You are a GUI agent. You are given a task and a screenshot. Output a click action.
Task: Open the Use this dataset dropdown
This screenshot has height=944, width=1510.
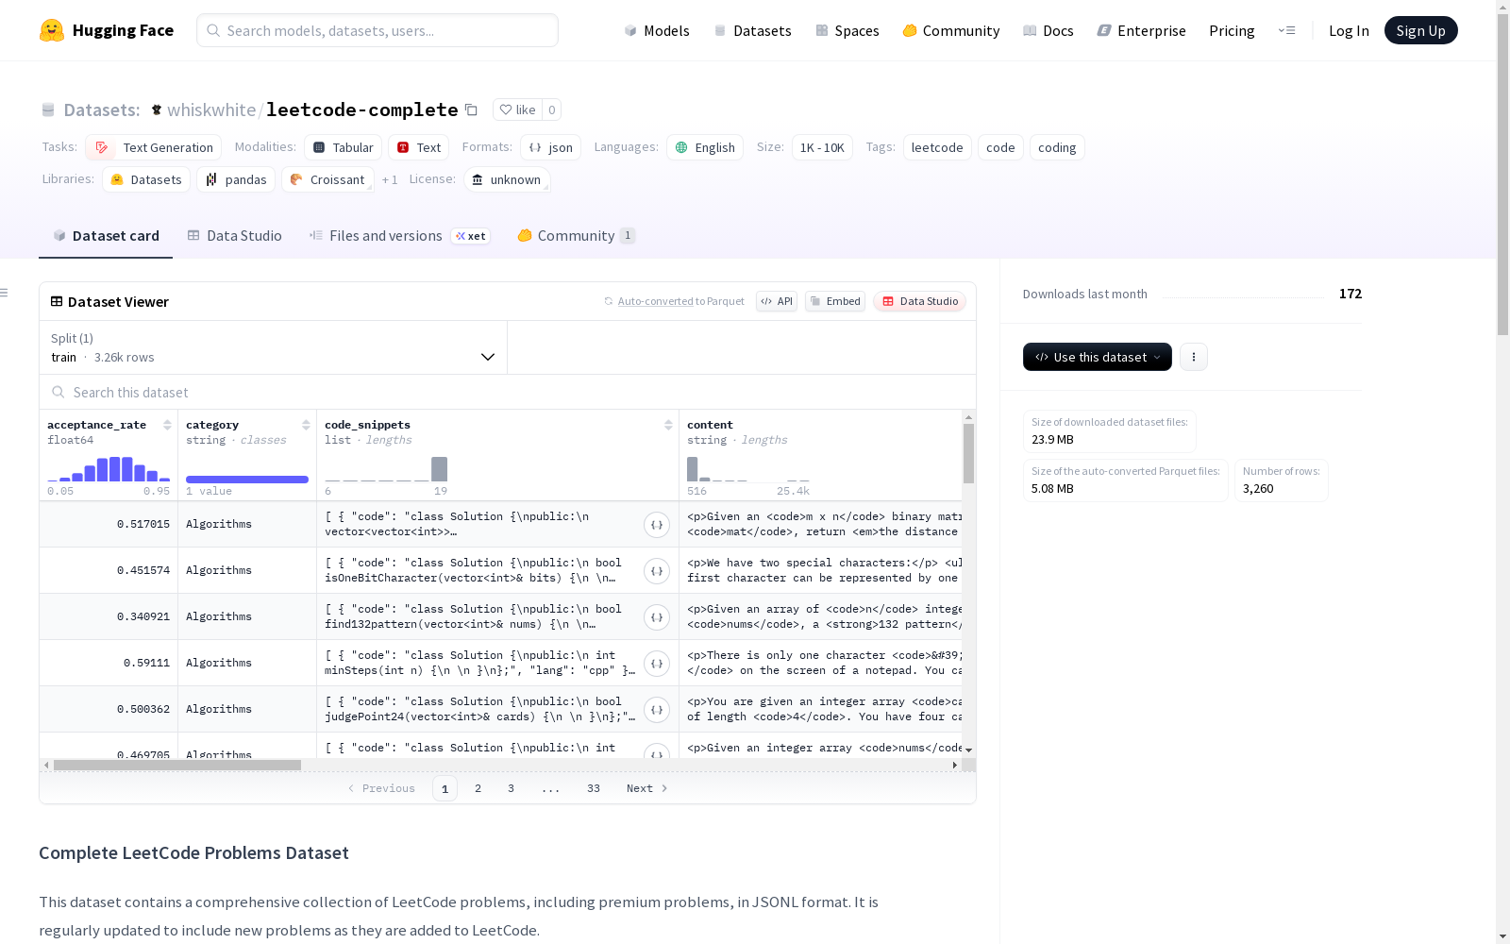point(1098,357)
